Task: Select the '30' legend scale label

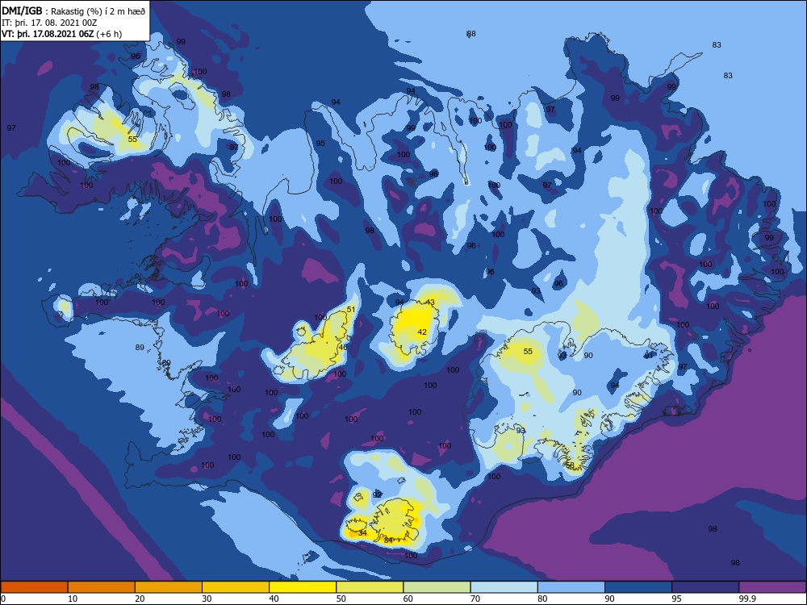Action: (207, 599)
